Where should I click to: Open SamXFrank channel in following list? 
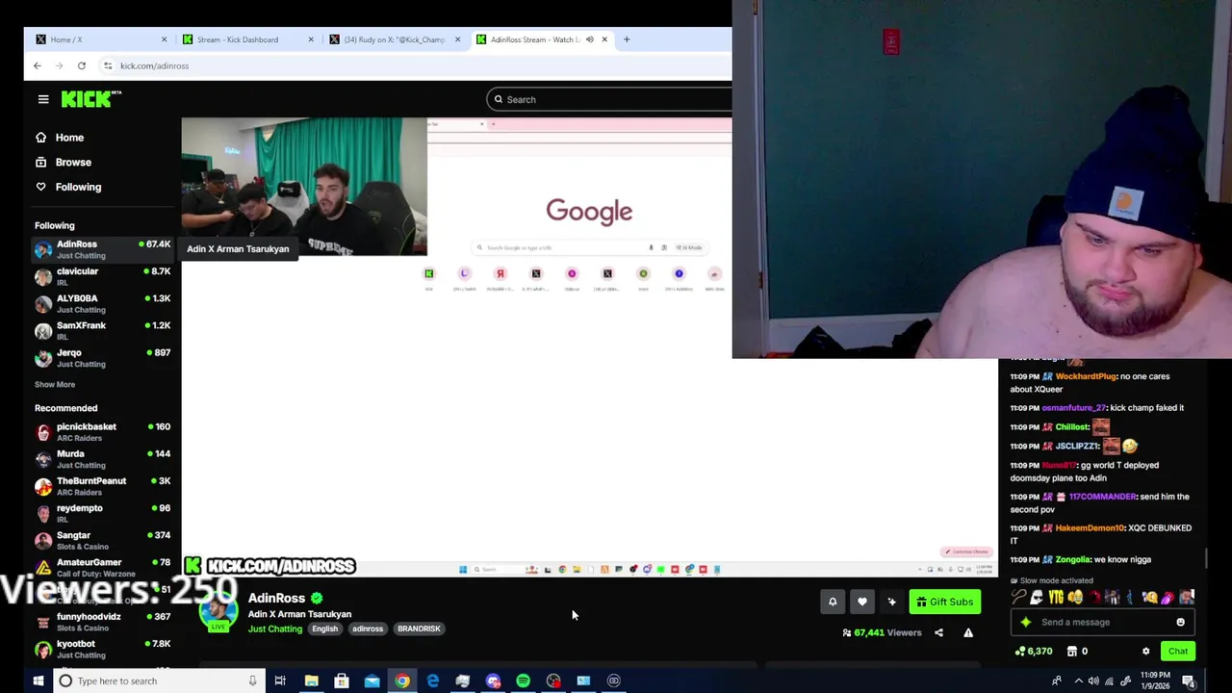(103, 331)
